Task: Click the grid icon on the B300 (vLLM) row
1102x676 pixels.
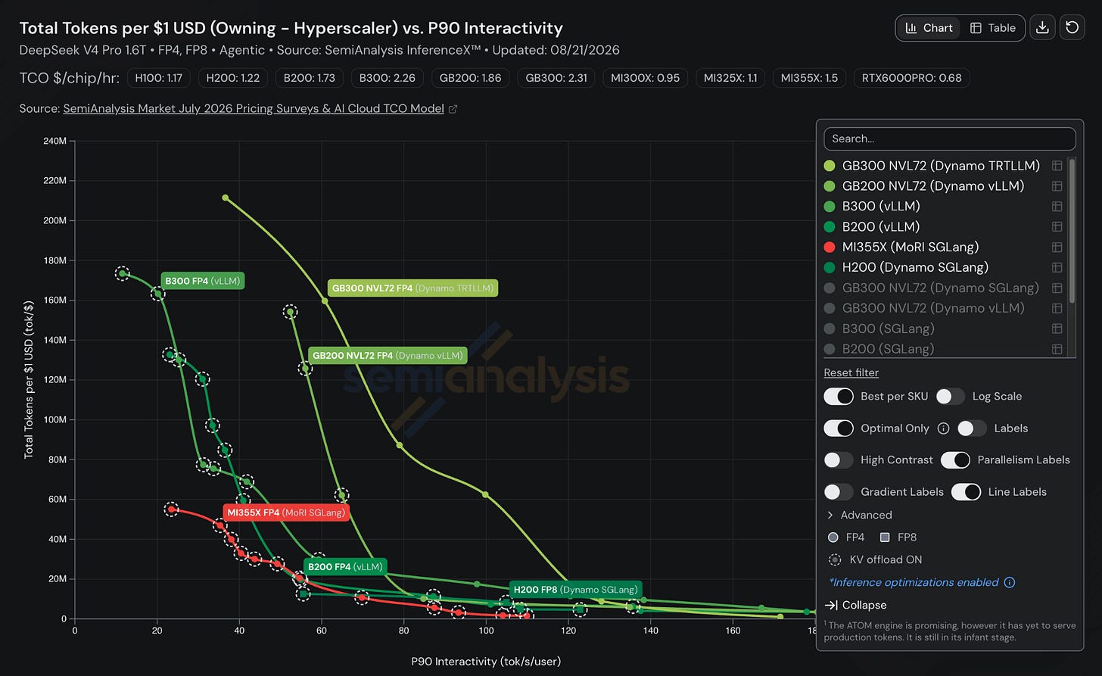Action: click(1057, 206)
